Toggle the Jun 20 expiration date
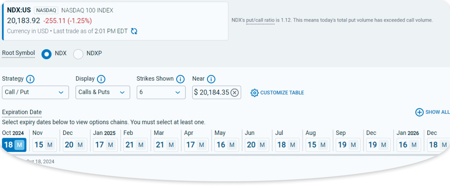Viewport: 450px width, 188px height. (x=257, y=145)
